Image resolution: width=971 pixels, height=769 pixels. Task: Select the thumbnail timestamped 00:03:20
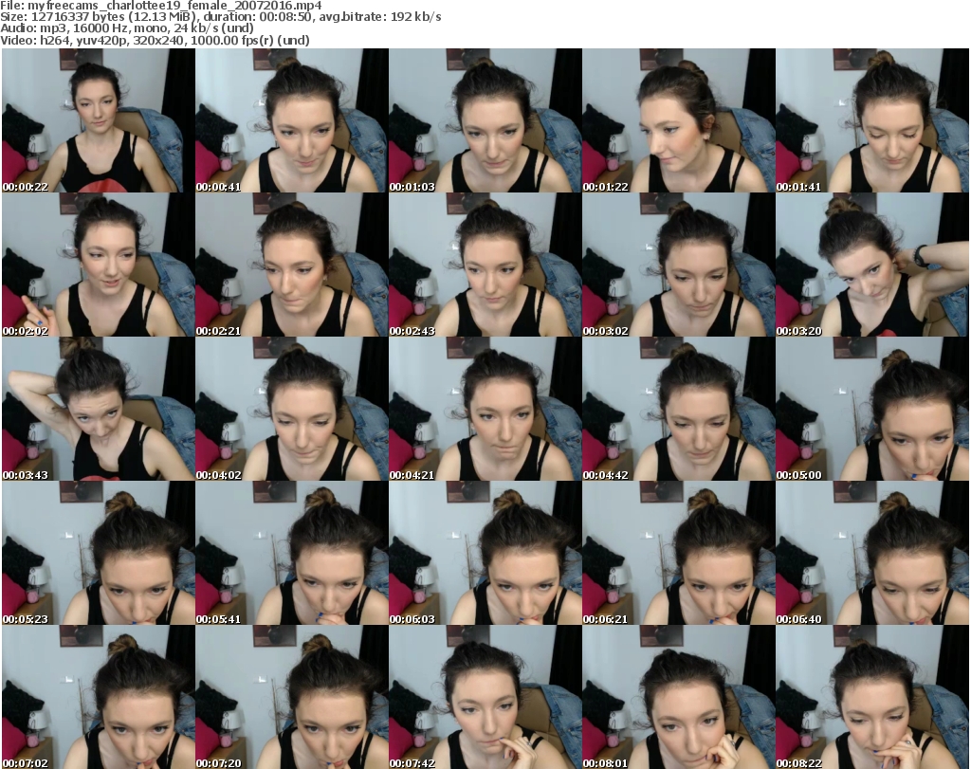[x=872, y=265]
